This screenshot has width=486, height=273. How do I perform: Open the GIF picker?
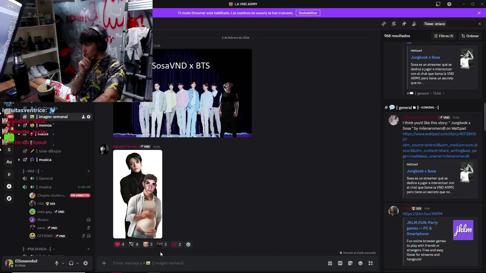340,263
